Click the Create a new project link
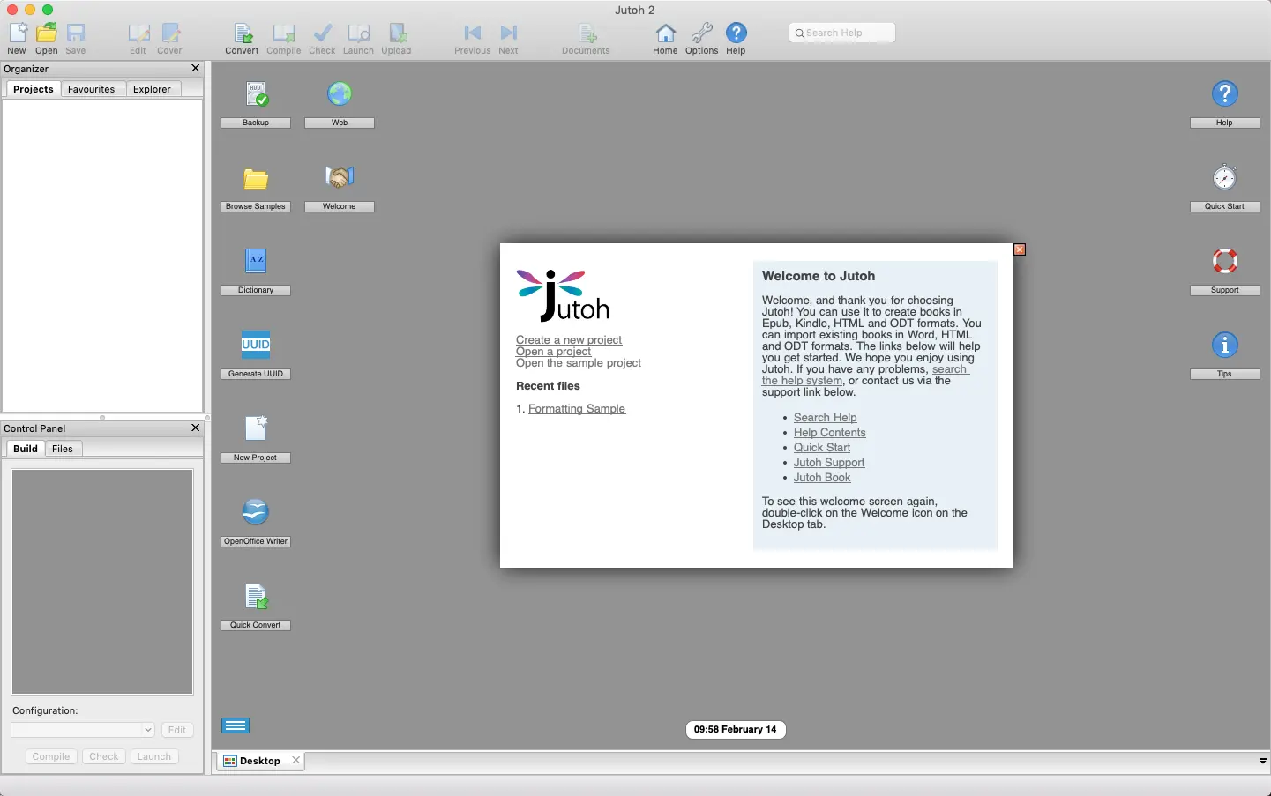 point(569,340)
